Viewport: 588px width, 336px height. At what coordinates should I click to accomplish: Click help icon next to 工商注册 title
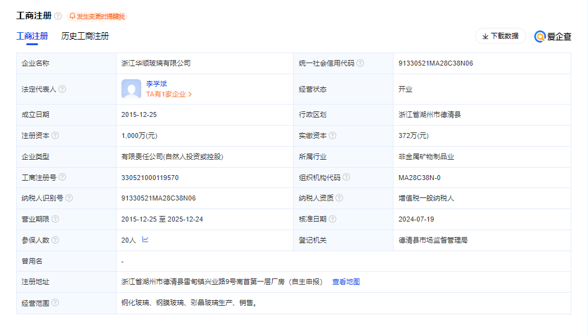tap(58, 16)
